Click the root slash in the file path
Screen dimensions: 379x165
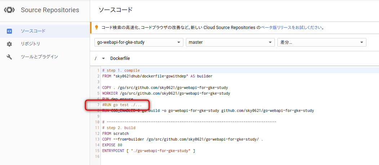click(96, 58)
